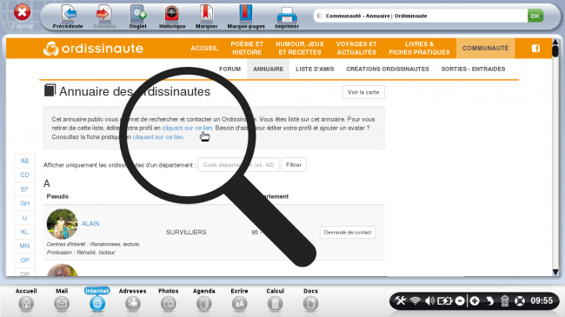Click the page scrollbar up arrow
The height and width of the screenshot is (317, 565).
pyautogui.click(x=555, y=43)
